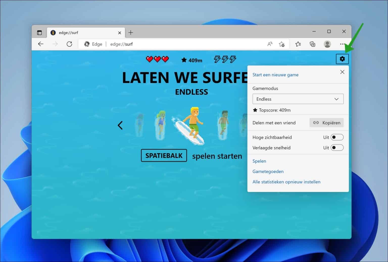Click the Start een nieuwe game link
This screenshot has height=262, width=388.
click(275, 75)
